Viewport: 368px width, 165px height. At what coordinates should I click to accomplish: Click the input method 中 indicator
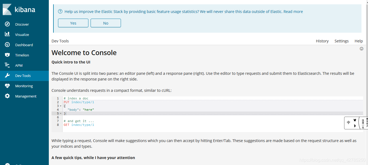pyautogui.click(x=348, y=123)
